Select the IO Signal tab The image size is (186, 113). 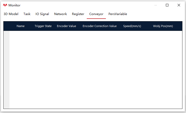pyautogui.click(x=42, y=14)
